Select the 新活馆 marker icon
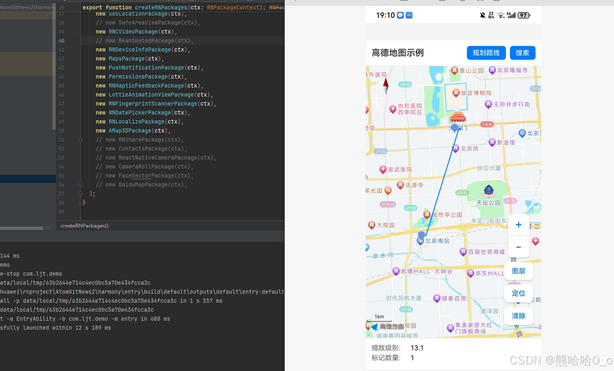Image resolution: width=614 pixels, height=371 pixels. coord(492,142)
